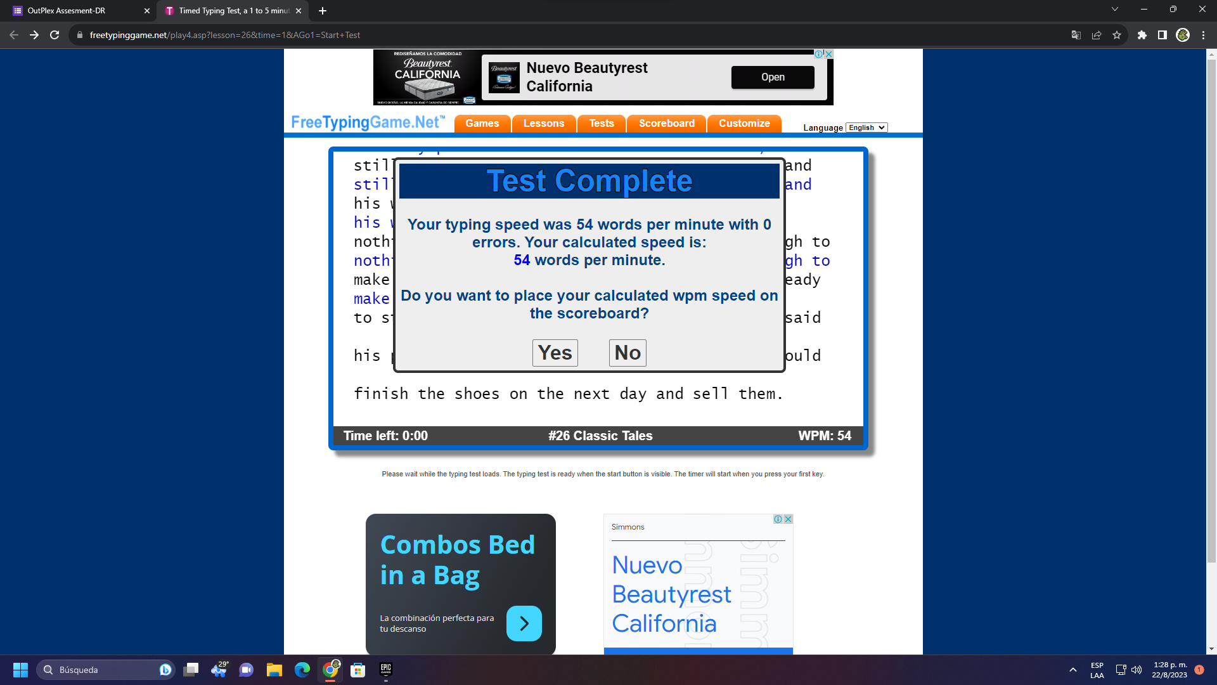Click the share page icon
Viewport: 1217px width, 685px height.
(x=1097, y=35)
